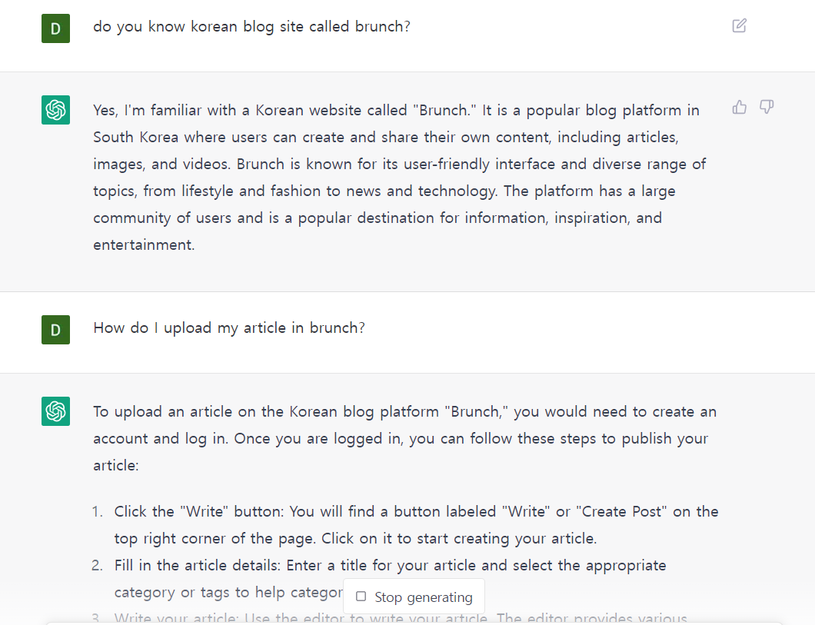This screenshot has width=815, height=625.
Task: Click ChatGPT logo beside "Yes, I'm familiar" reply
Action: (x=55, y=110)
